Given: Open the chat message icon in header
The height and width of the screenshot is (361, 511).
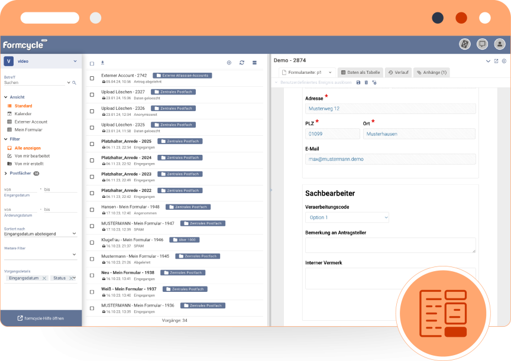Looking at the screenshot, I should [x=483, y=44].
